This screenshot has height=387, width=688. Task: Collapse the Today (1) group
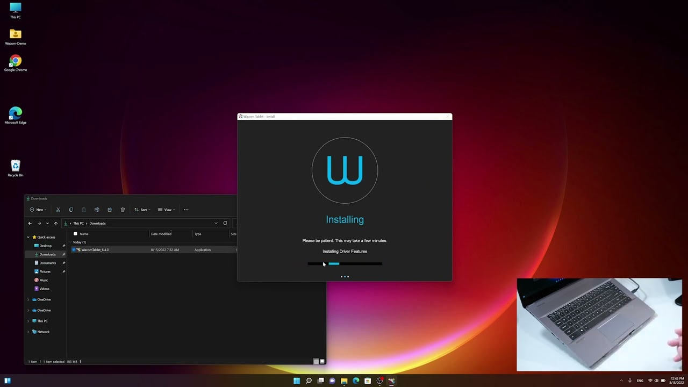[70, 242]
